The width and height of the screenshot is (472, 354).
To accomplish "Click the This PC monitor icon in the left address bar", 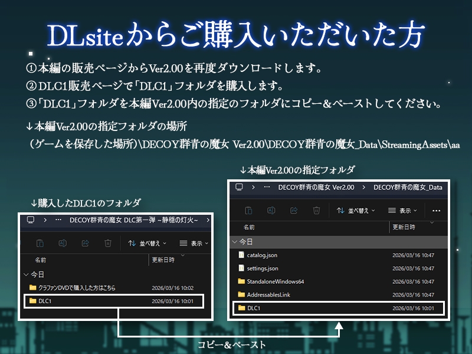I will click(30, 219).
